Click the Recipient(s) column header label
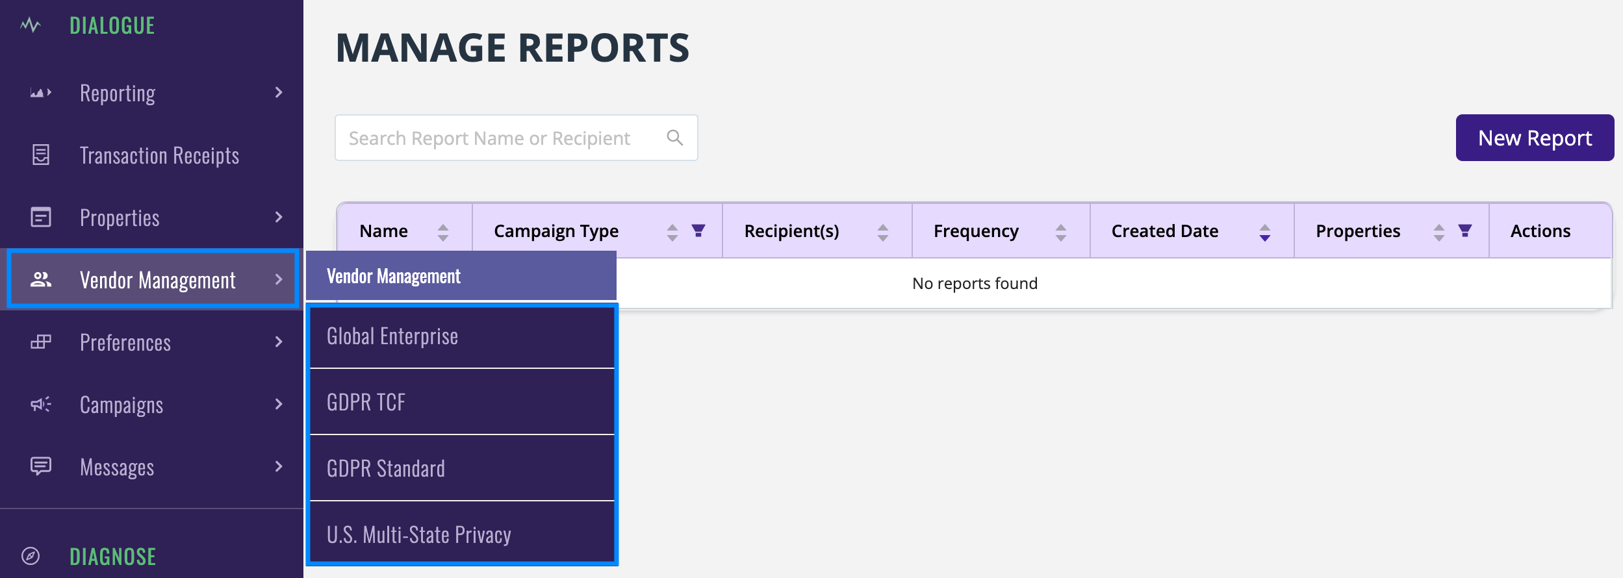 [x=791, y=231]
